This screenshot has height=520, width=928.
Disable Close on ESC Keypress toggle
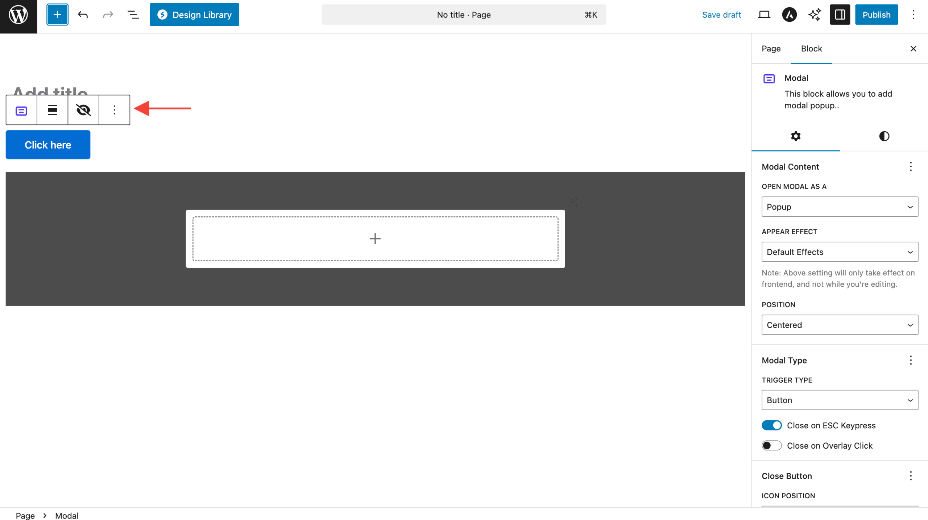pyautogui.click(x=771, y=425)
